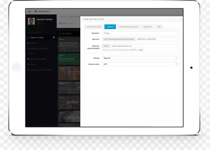Click the System Owner profile photo
Screen dimensions: 210x150
tap(31, 21)
